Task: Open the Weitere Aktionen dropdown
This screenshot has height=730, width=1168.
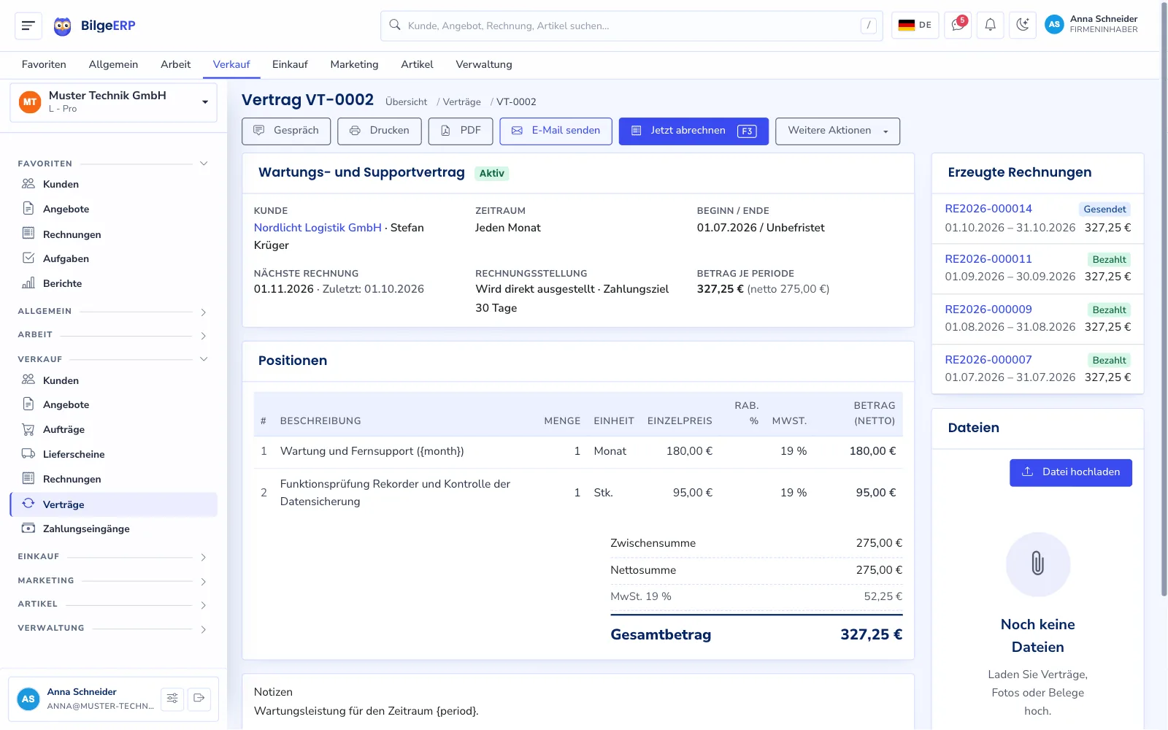Action: tap(837, 131)
